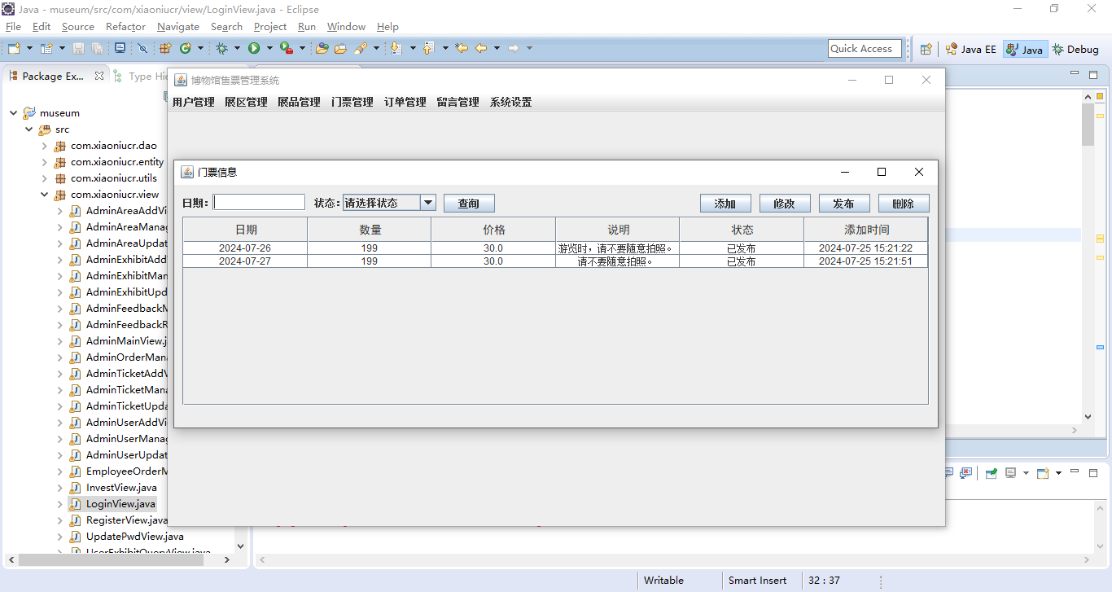Viewport: 1112px width, 592px height.
Task: Select the Java perspective button
Action: [x=1024, y=49]
